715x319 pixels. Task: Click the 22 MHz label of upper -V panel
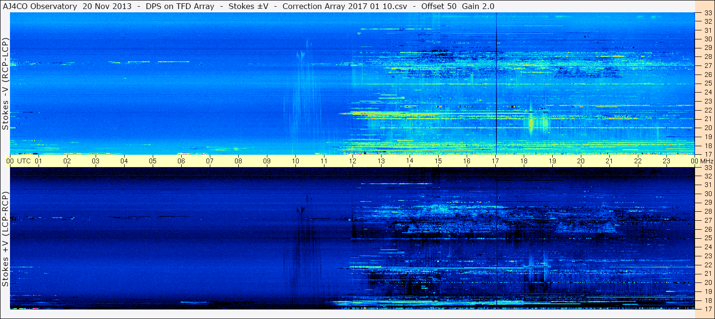(708, 110)
